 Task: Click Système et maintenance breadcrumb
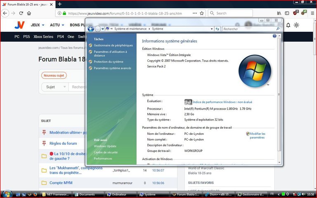pos(130,29)
